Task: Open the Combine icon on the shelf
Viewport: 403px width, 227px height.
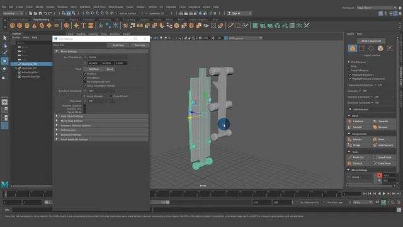Action: click(125, 25)
